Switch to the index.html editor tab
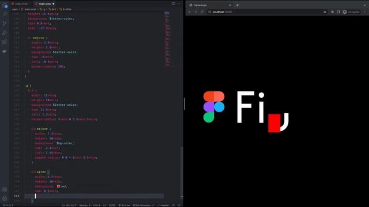The height and width of the screenshot is (207, 369). click(x=20, y=4)
